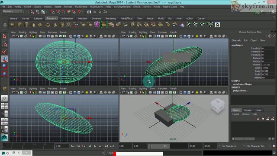
Task: Open Layers menu in Layer Editor
Action: click(x=235, y=114)
